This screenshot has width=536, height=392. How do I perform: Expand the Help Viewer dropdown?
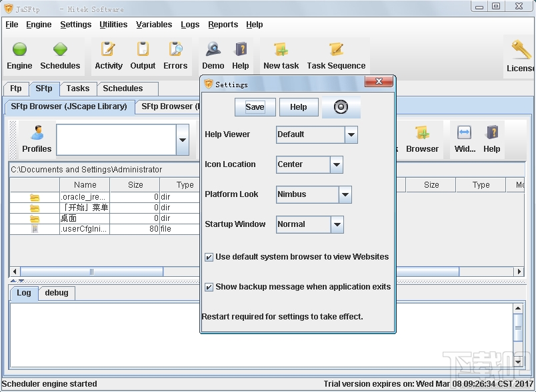click(x=351, y=134)
